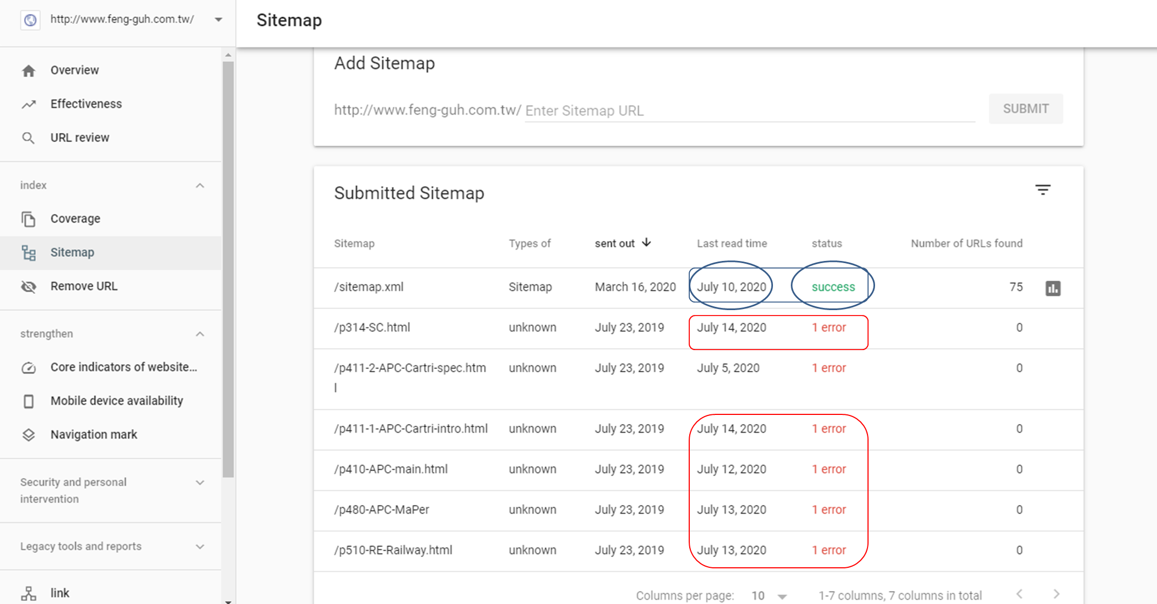The height and width of the screenshot is (604, 1157).
Task: Click the Overview home icon
Action: (x=29, y=71)
